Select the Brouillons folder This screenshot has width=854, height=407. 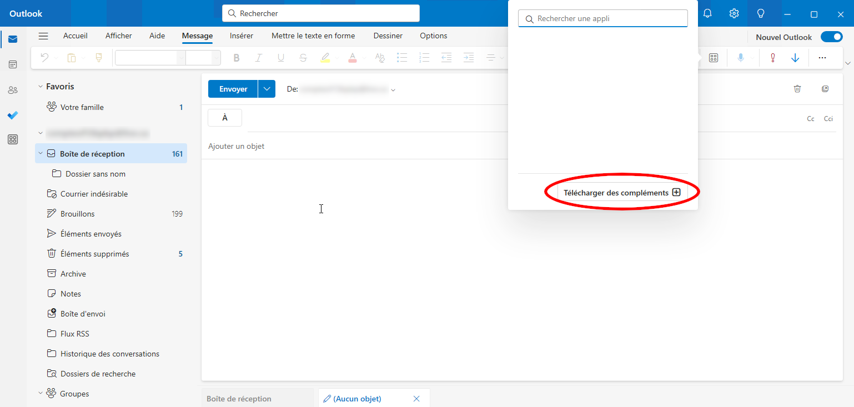[78, 214]
